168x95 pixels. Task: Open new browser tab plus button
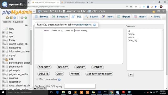coord(92,2)
